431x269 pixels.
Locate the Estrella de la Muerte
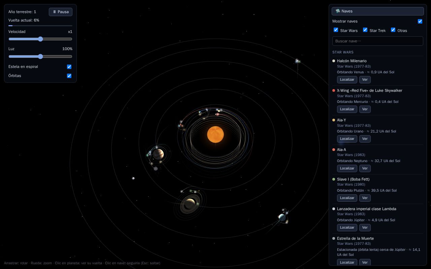347,262
